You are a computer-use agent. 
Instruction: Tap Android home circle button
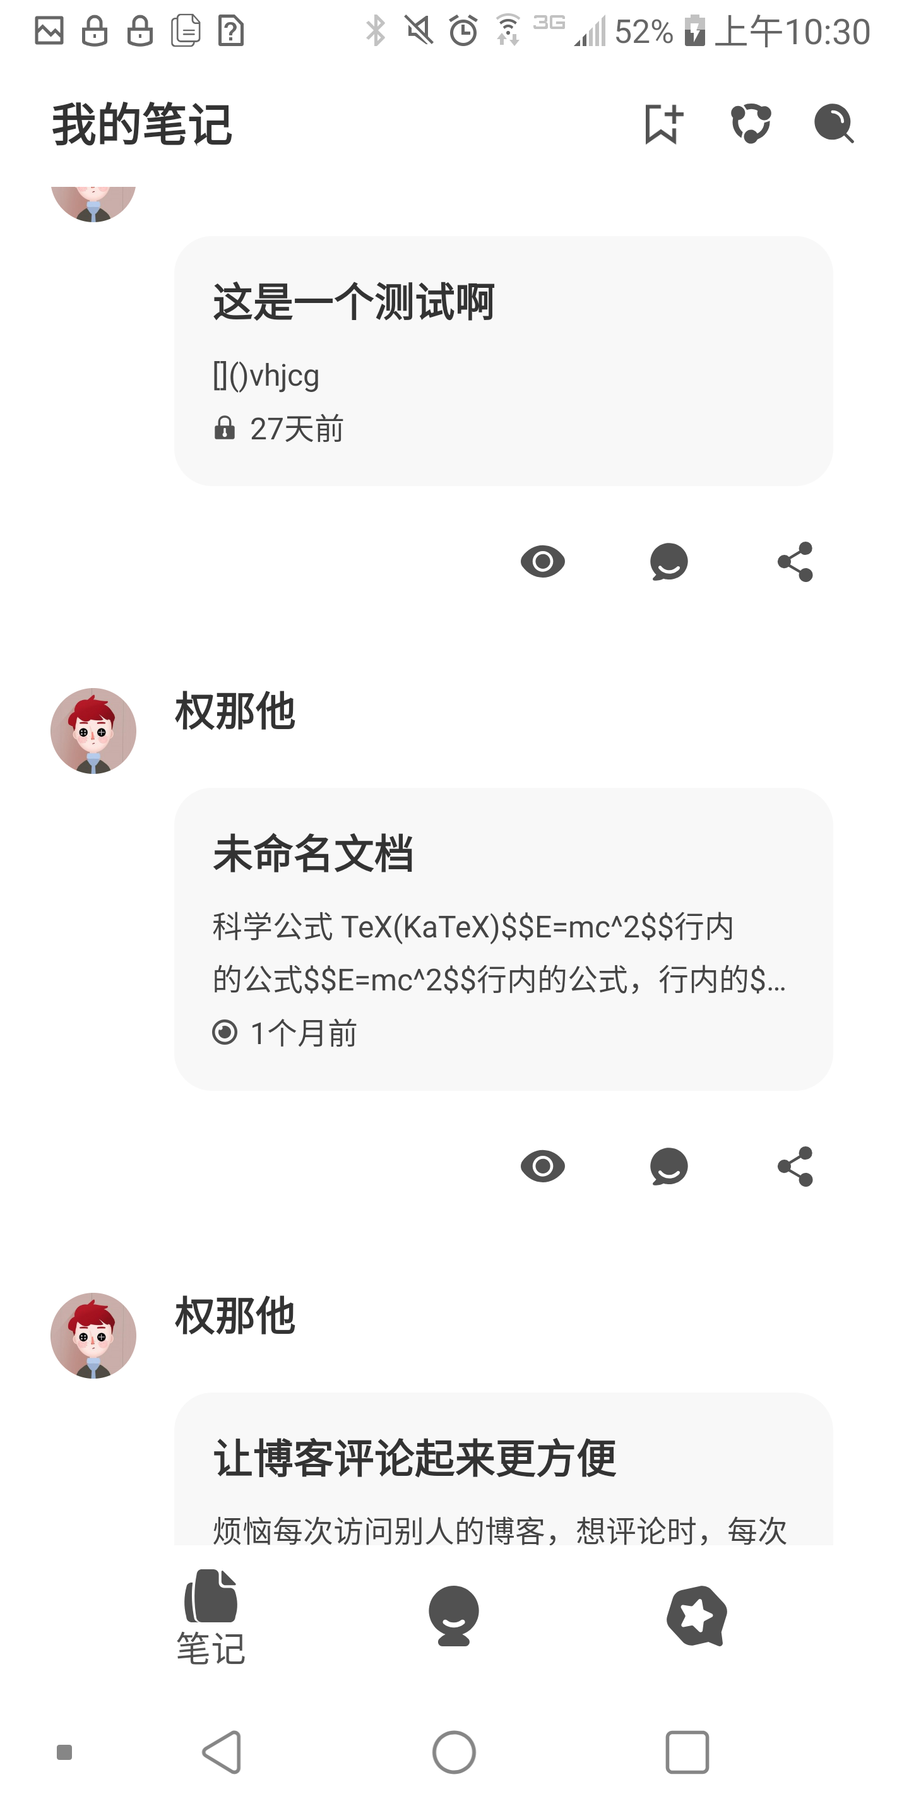(x=454, y=1752)
